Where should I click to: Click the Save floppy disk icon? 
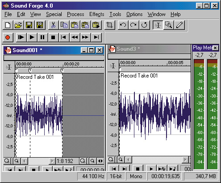coord(29,25)
